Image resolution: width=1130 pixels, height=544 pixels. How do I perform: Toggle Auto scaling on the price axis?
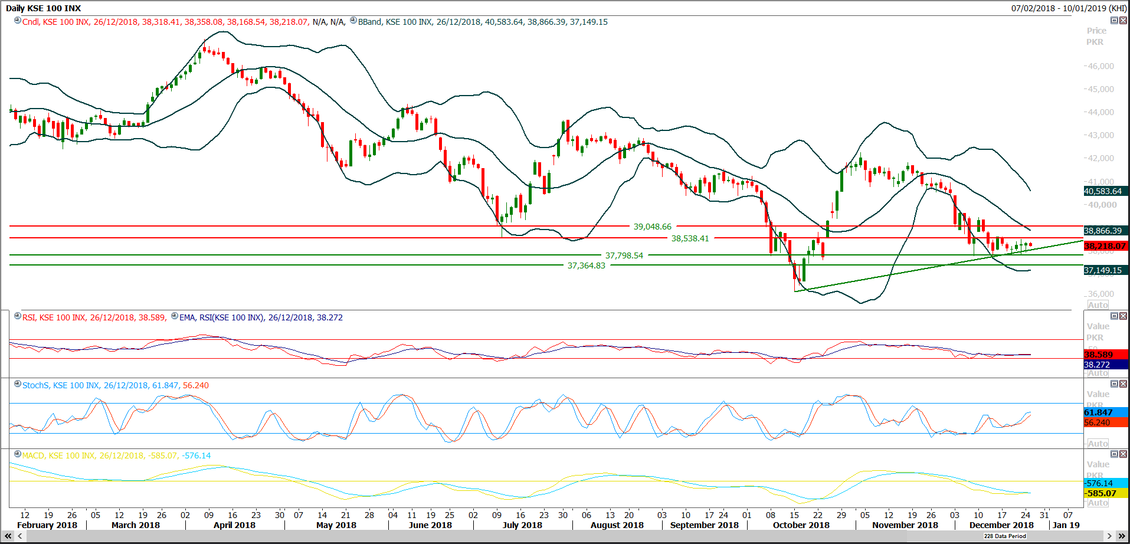[x=1098, y=304]
